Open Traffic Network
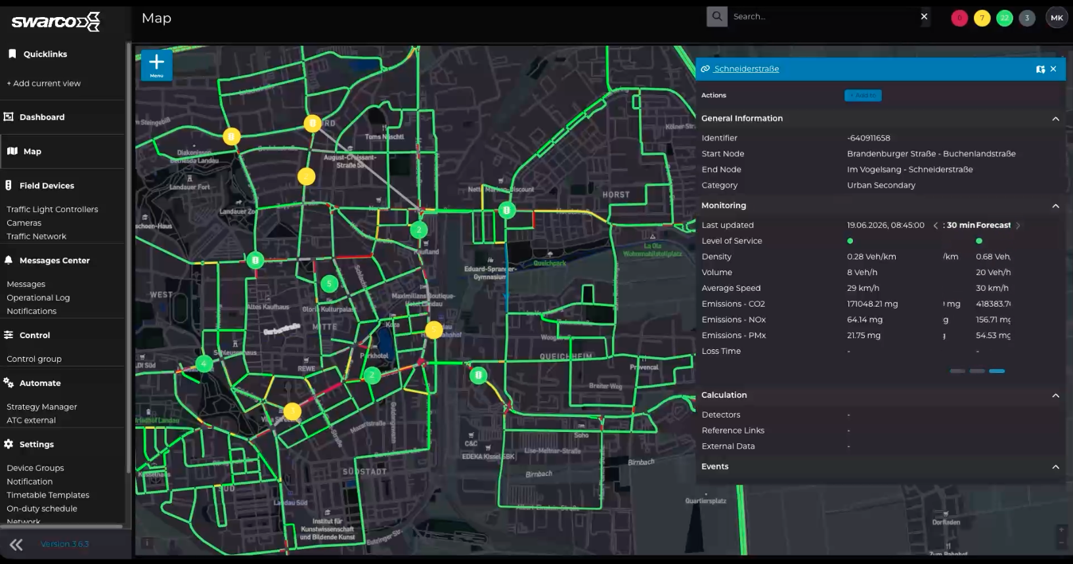The width and height of the screenshot is (1073, 564). pos(36,236)
